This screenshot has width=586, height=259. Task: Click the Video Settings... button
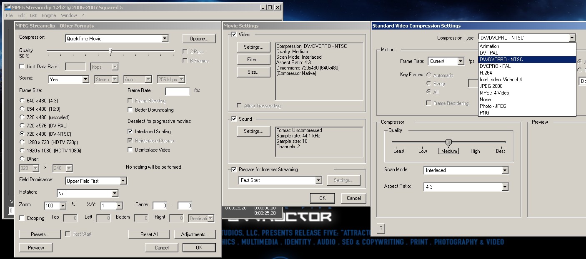[x=253, y=47]
